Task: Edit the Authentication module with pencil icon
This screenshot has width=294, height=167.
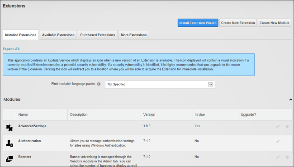Action: 278,141
